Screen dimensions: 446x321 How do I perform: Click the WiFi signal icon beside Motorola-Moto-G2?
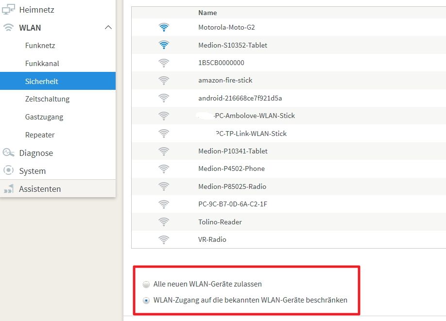(164, 27)
